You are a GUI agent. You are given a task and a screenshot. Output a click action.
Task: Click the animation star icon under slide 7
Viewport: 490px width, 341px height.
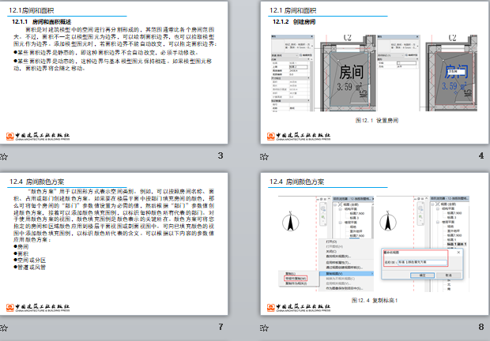pos(6,328)
